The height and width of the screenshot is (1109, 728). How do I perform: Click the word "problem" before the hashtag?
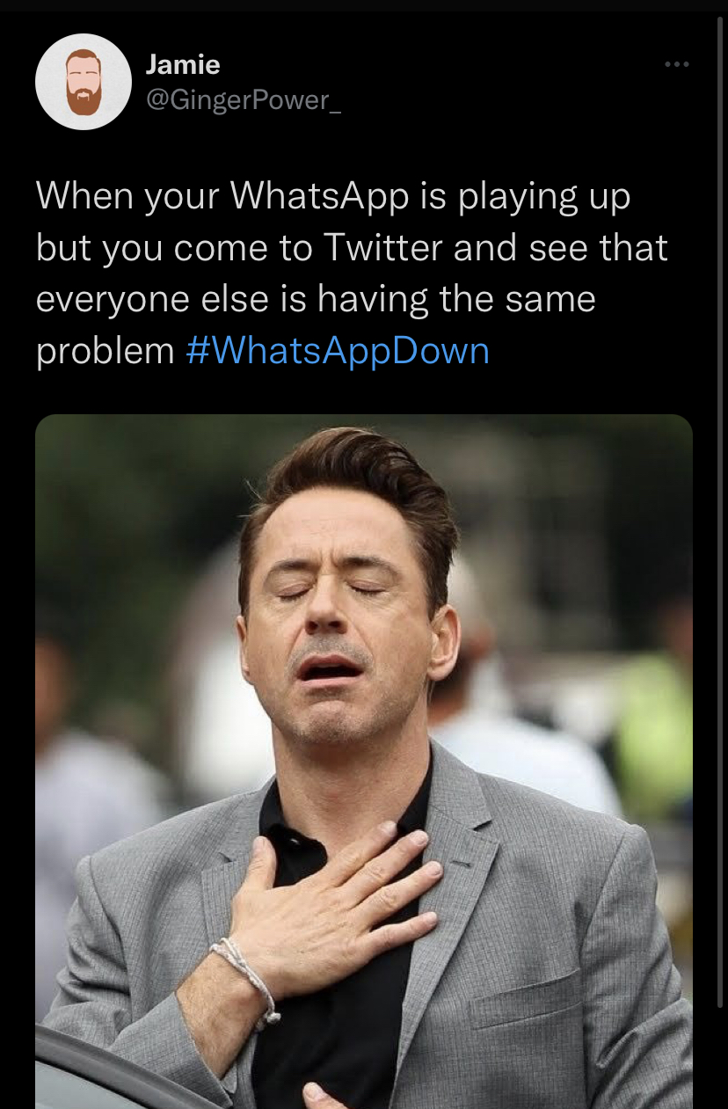pos(106,351)
